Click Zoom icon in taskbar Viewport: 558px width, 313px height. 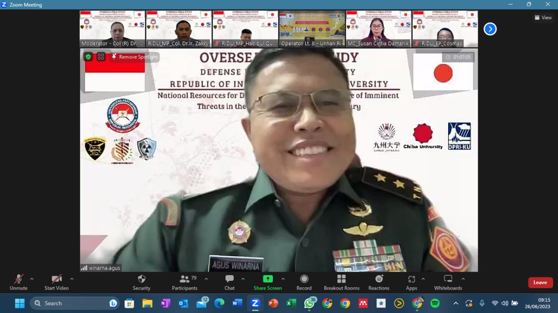(x=255, y=303)
